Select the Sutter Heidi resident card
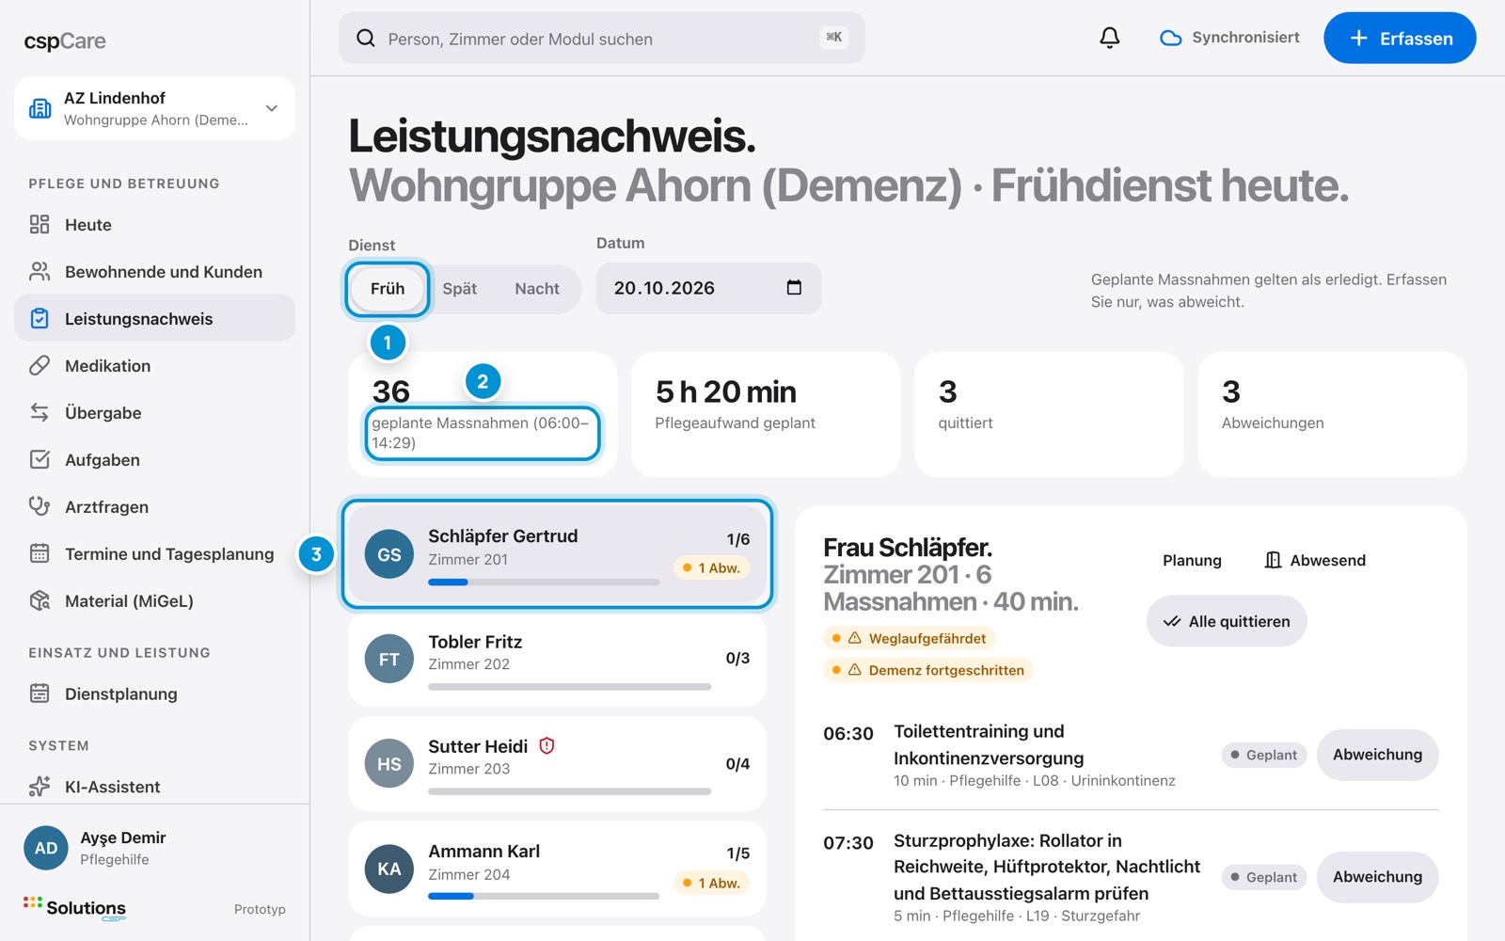The image size is (1505, 941). 557,764
